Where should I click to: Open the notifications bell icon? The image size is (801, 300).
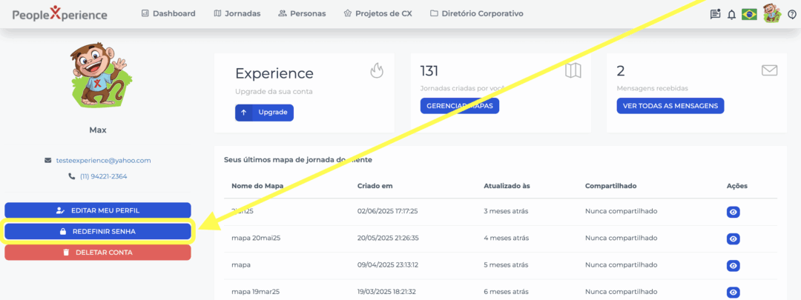(x=732, y=14)
